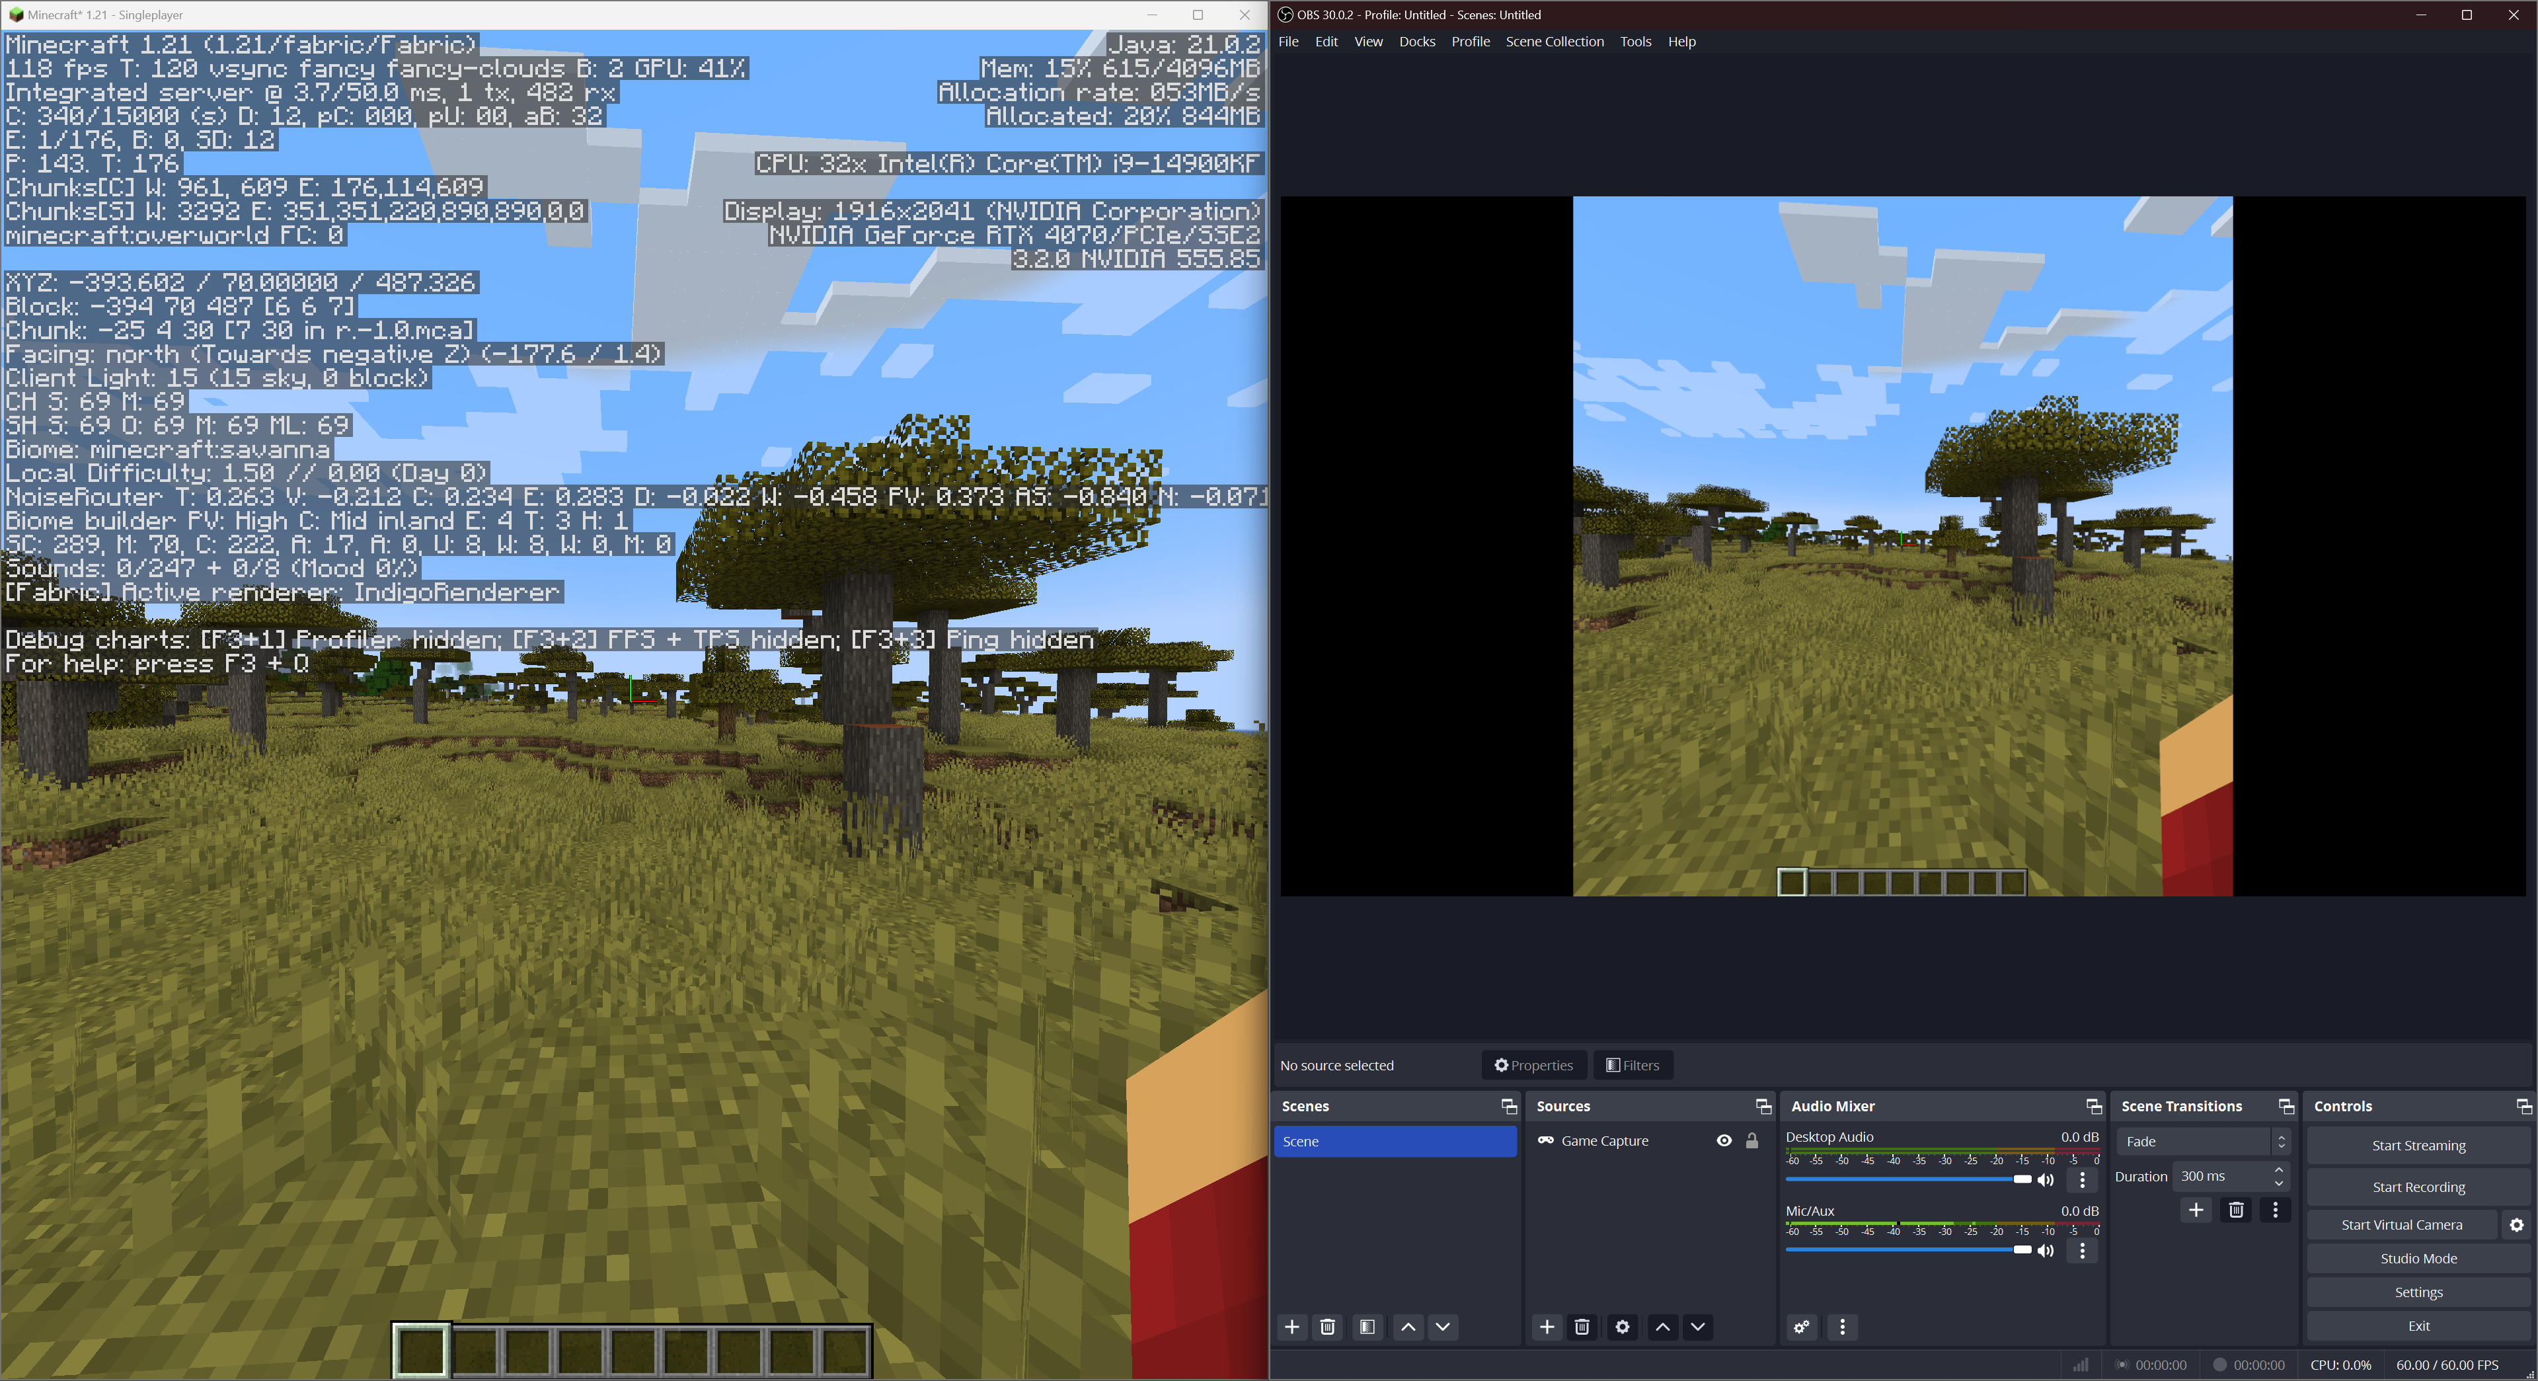The height and width of the screenshot is (1381, 2538).
Task: Toggle Game Capture lock
Action: click(x=1751, y=1140)
